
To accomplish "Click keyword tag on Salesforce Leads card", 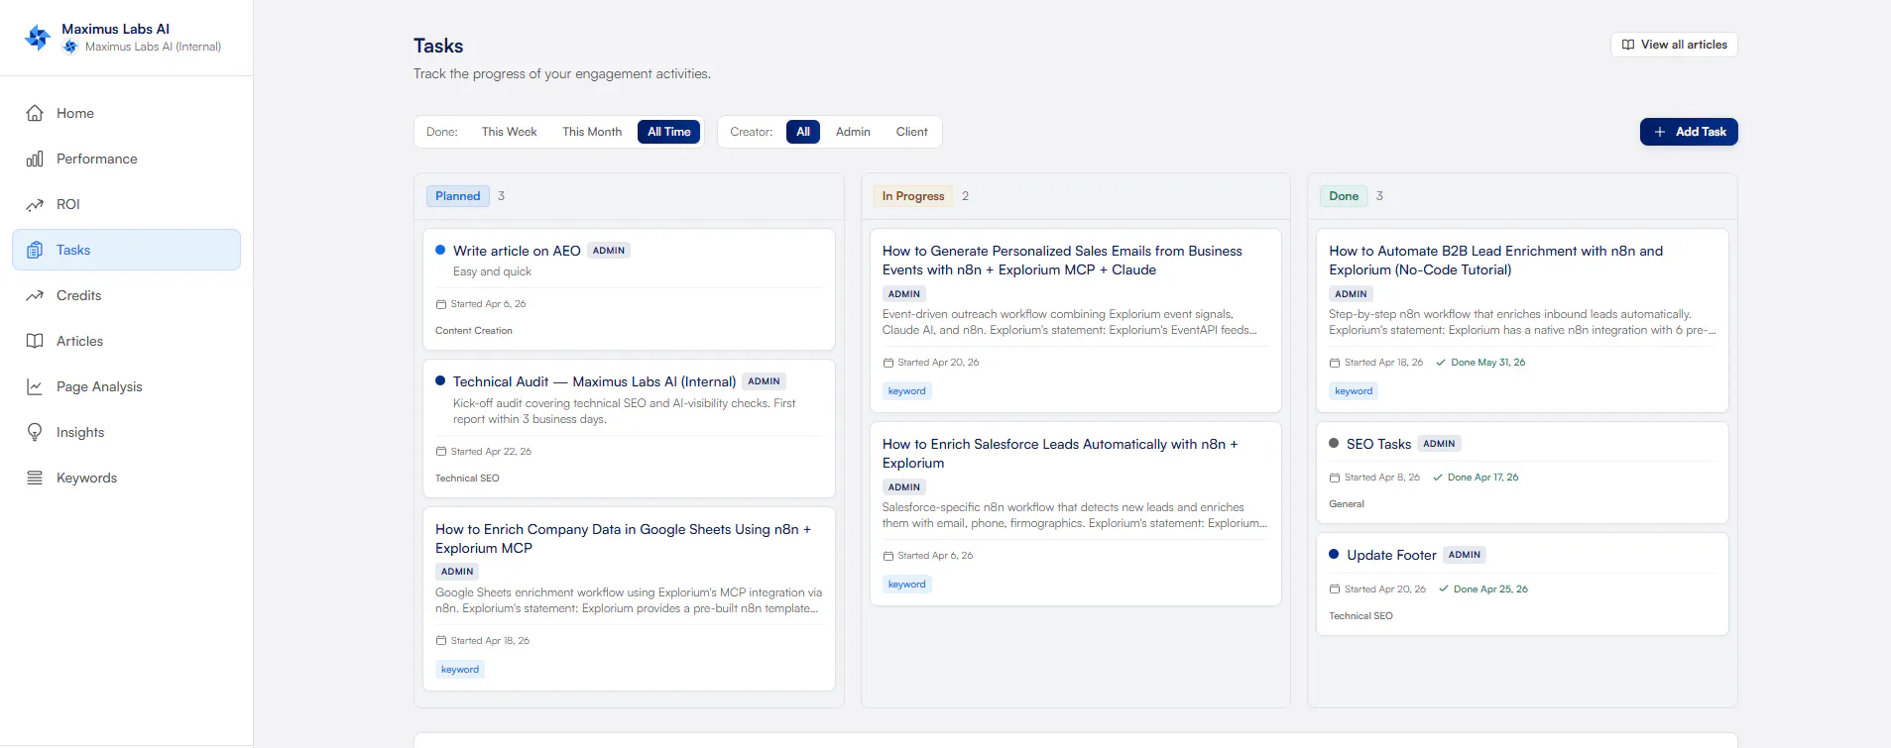I will [x=906, y=585].
